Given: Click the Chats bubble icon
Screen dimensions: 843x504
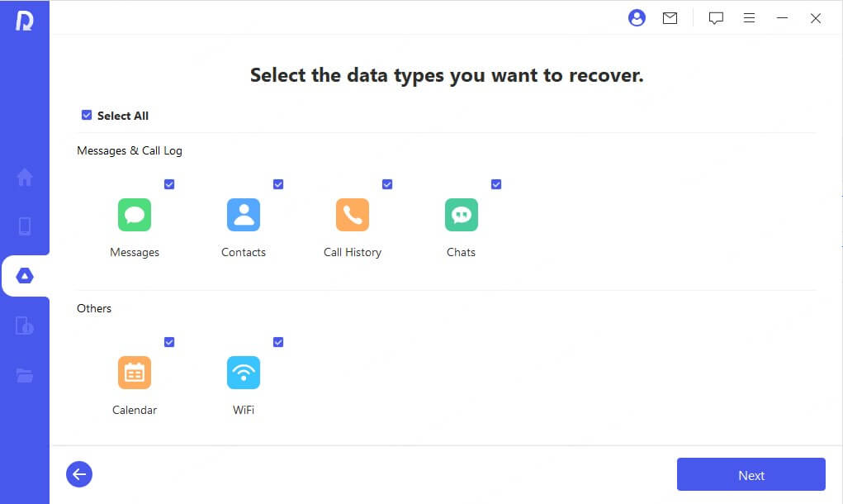Looking at the screenshot, I should point(462,215).
